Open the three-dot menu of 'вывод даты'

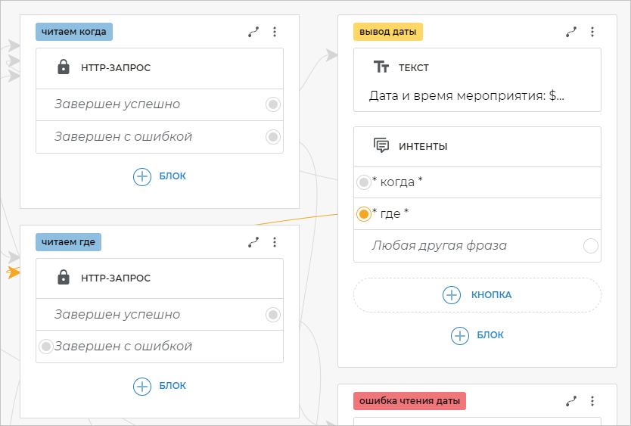pyautogui.click(x=592, y=32)
